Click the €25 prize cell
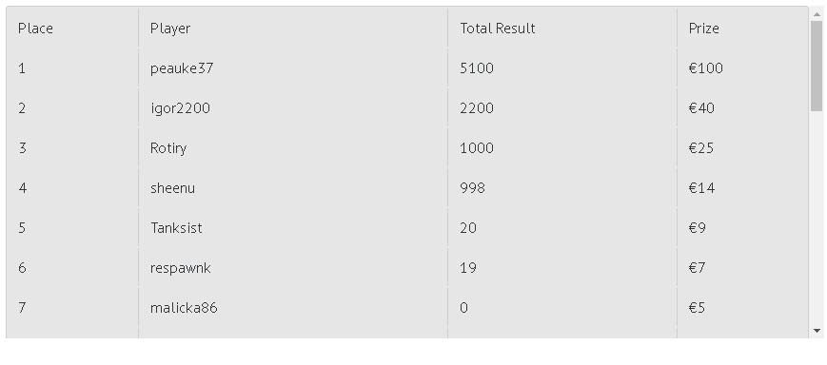827x365 pixels. (701, 148)
